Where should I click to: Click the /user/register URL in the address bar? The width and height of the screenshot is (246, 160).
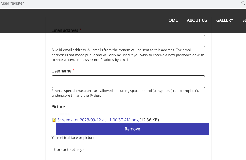tap(12, 3)
